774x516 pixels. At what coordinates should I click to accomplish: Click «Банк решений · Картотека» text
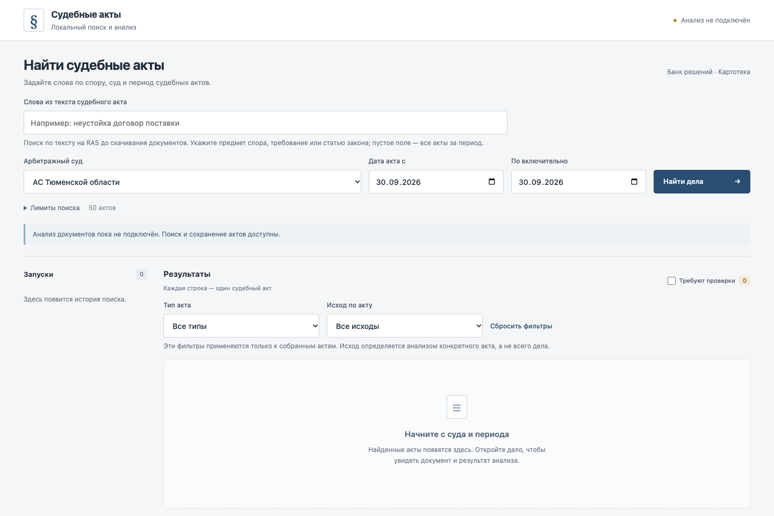tap(709, 72)
